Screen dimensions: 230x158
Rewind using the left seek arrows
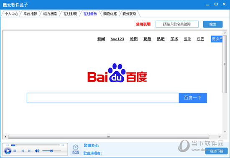[x=8, y=145]
